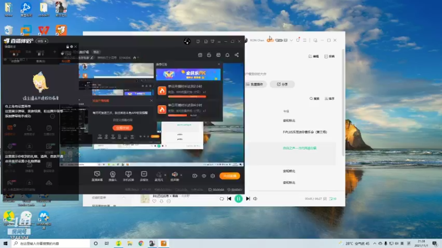442x248 pixels.
Task: Click the flame icon of the 2-hour task
Action: [162, 90]
